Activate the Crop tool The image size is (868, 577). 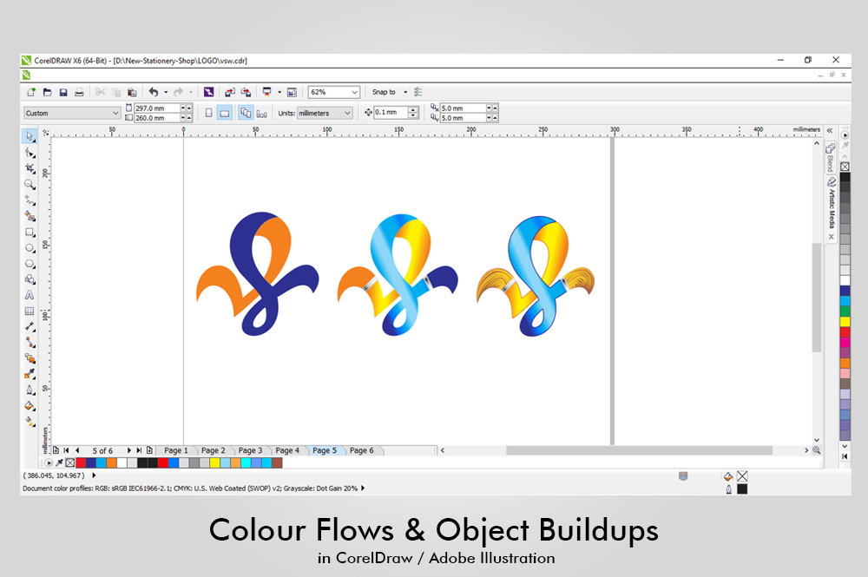(x=30, y=168)
